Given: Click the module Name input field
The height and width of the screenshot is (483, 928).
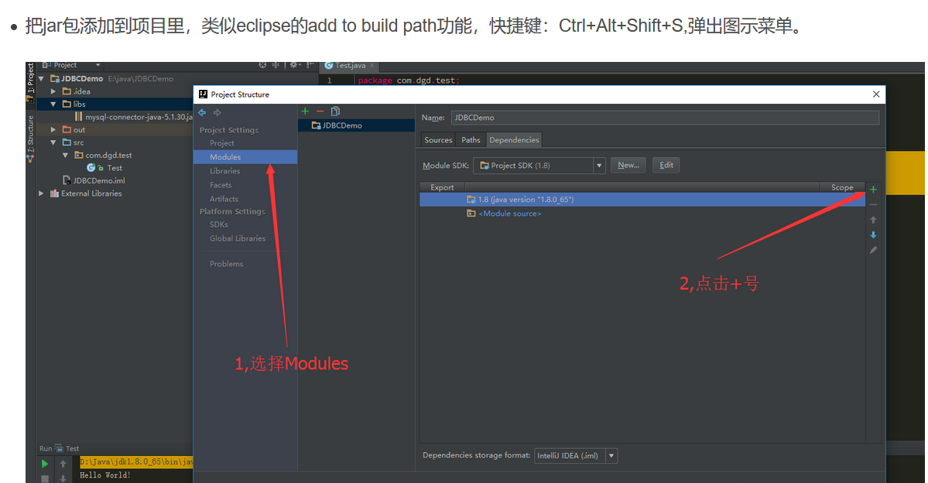Looking at the screenshot, I should (x=665, y=118).
